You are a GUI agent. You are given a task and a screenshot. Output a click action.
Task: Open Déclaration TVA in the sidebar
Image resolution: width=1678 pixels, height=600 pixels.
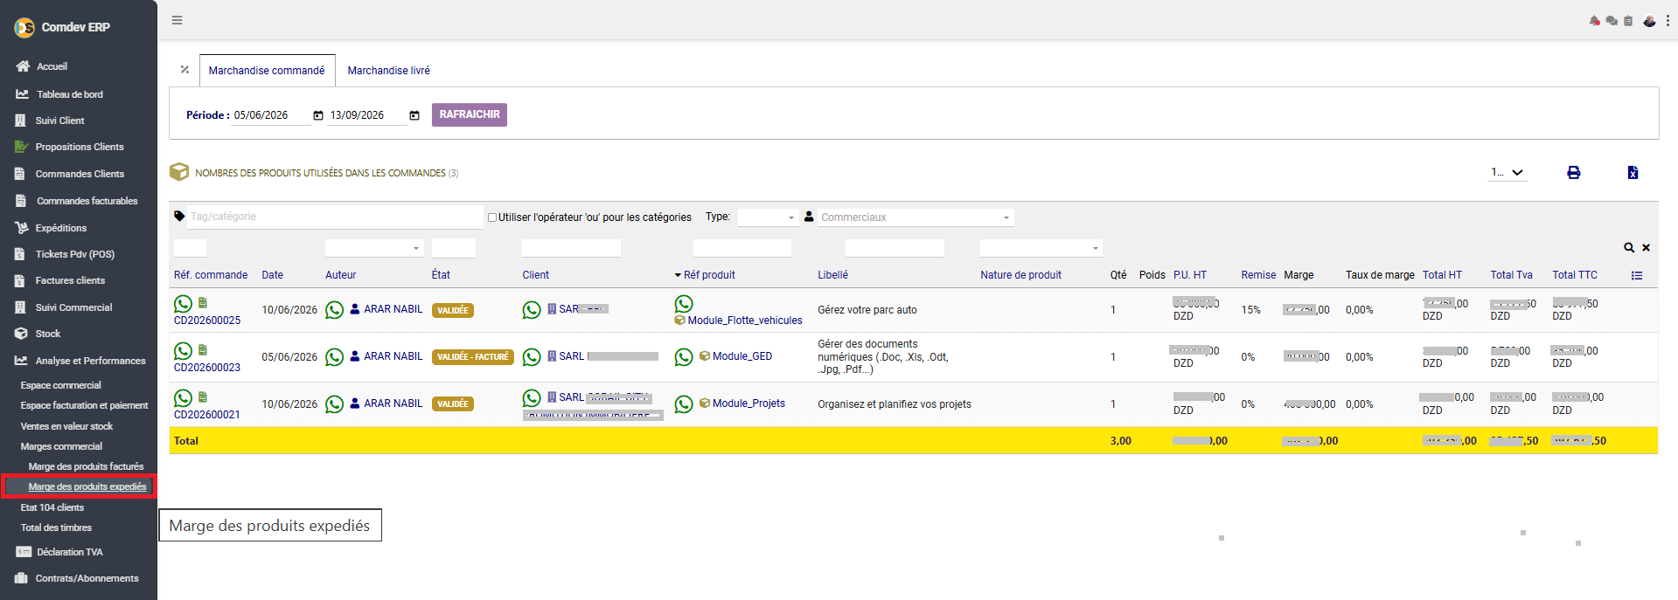tap(70, 552)
